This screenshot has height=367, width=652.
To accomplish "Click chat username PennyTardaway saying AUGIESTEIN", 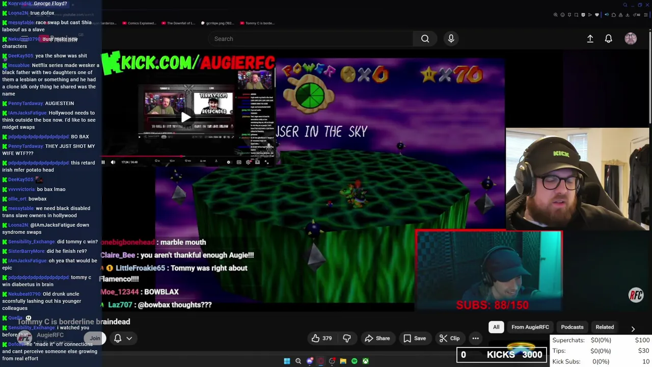I will click(x=25, y=103).
